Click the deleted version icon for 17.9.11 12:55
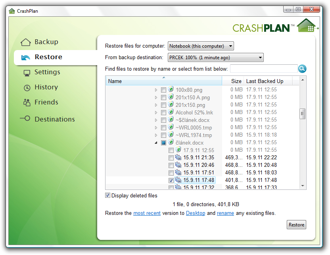Screen dimensions: 330x255 [x=178, y=150]
